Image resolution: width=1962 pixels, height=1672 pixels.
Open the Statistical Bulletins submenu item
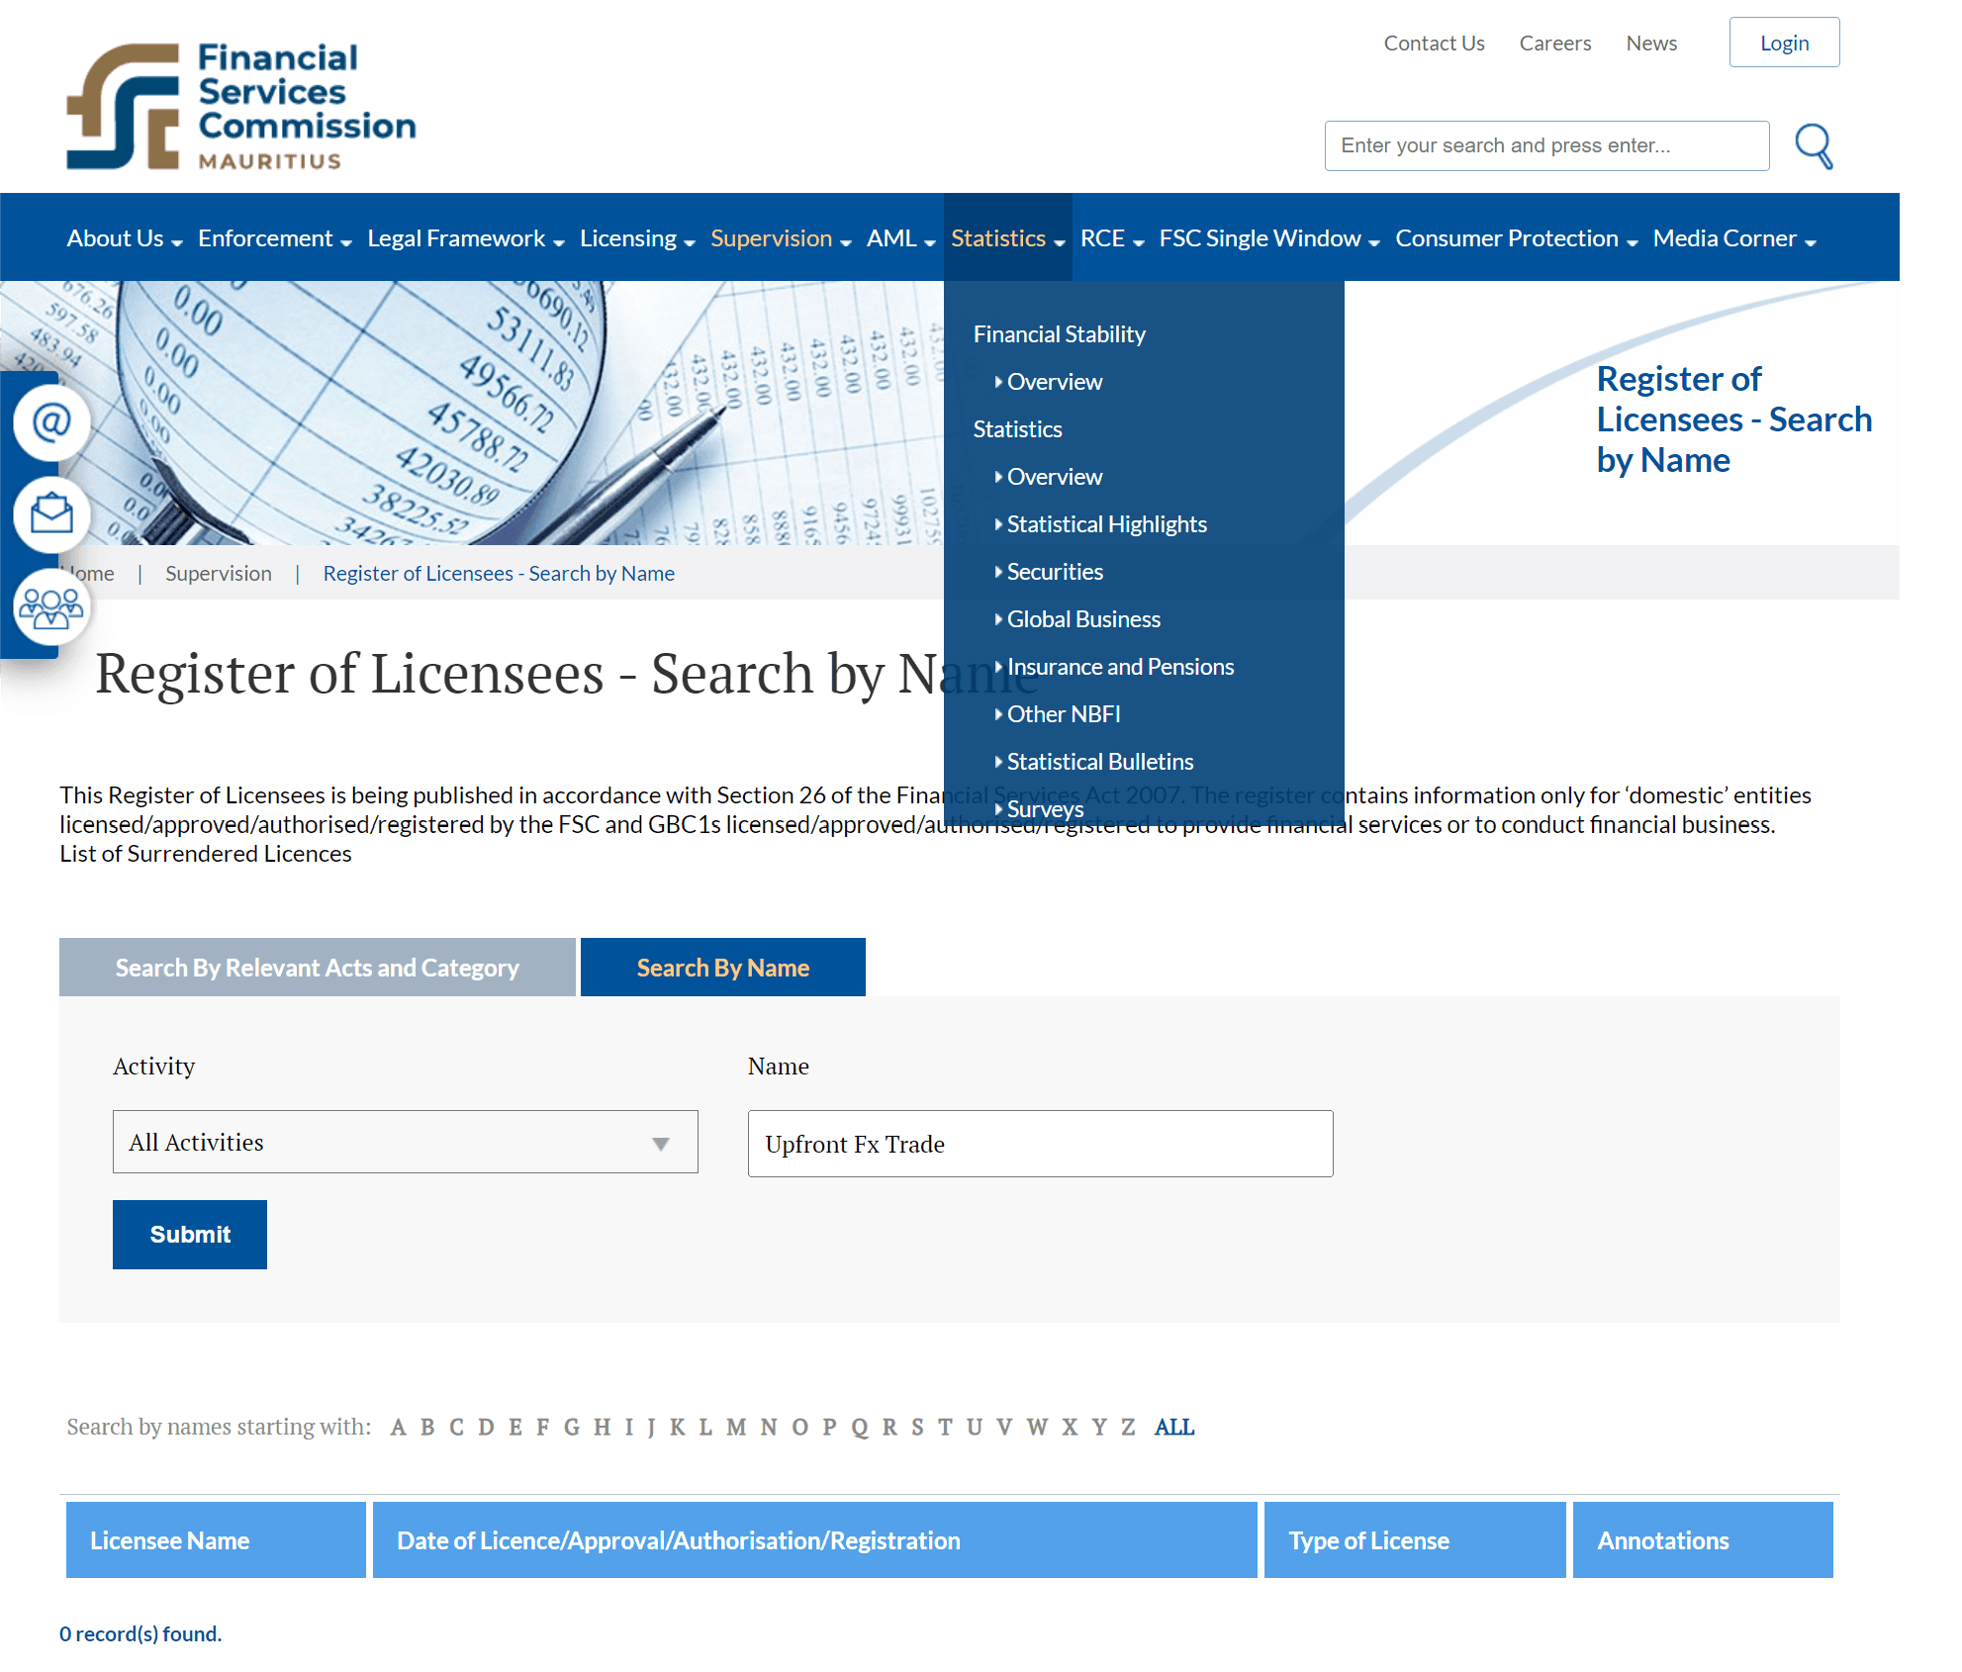click(x=1101, y=760)
